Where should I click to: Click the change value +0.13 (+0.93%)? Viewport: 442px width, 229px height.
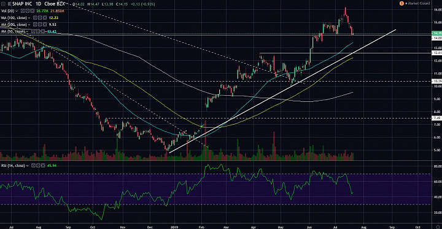(x=142, y=4)
